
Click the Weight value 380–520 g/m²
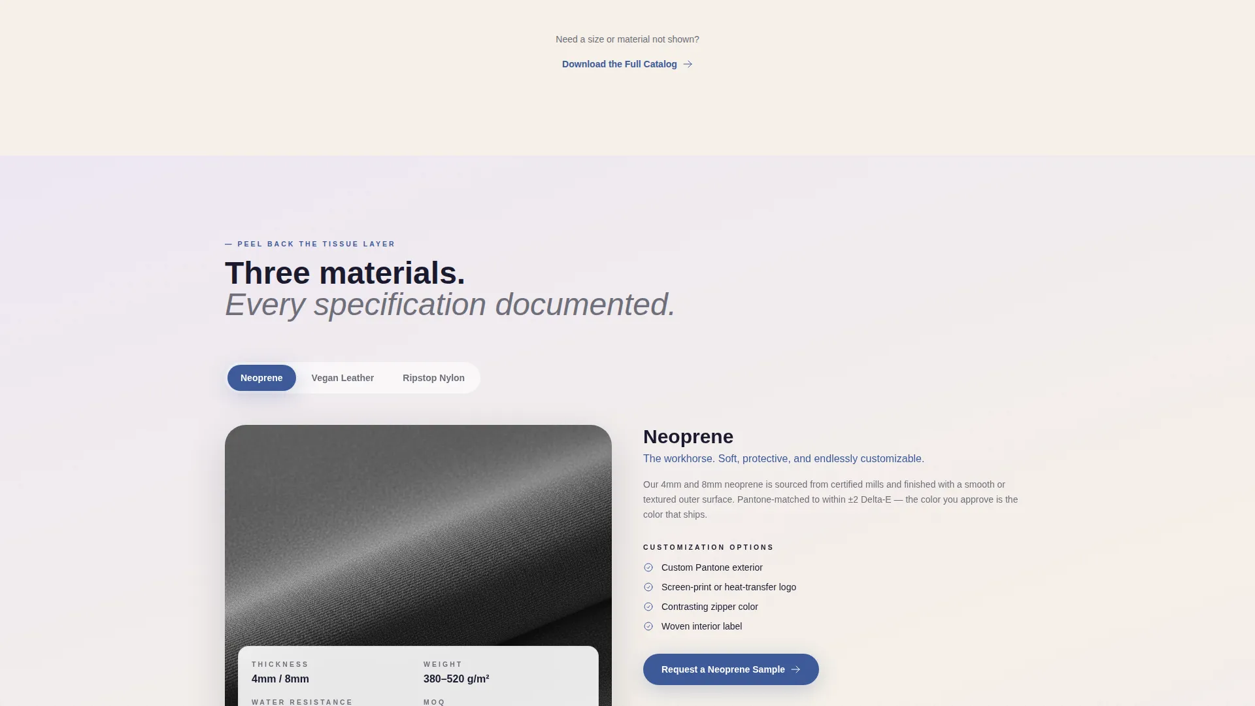tap(456, 679)
